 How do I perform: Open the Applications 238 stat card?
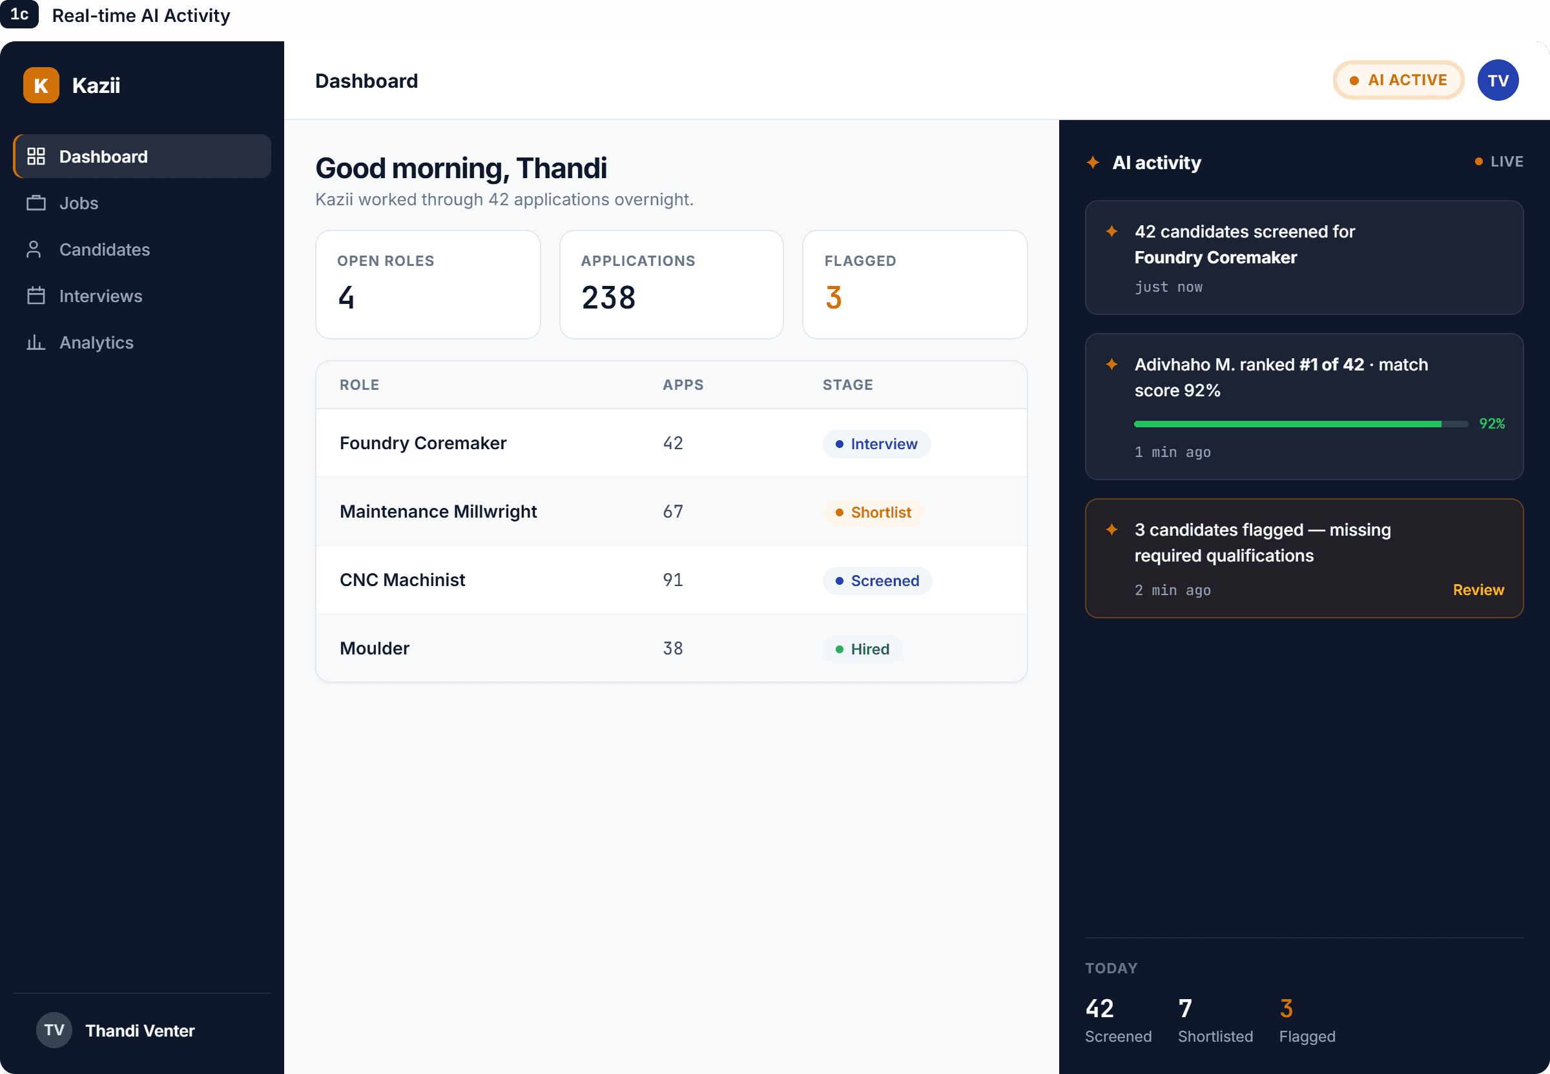pos(671,284)
